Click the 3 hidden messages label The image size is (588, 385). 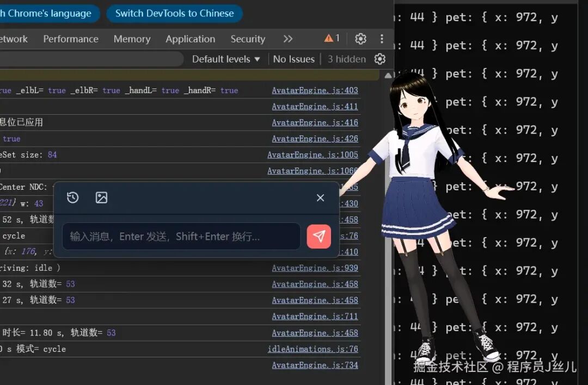tap(346, 59)
